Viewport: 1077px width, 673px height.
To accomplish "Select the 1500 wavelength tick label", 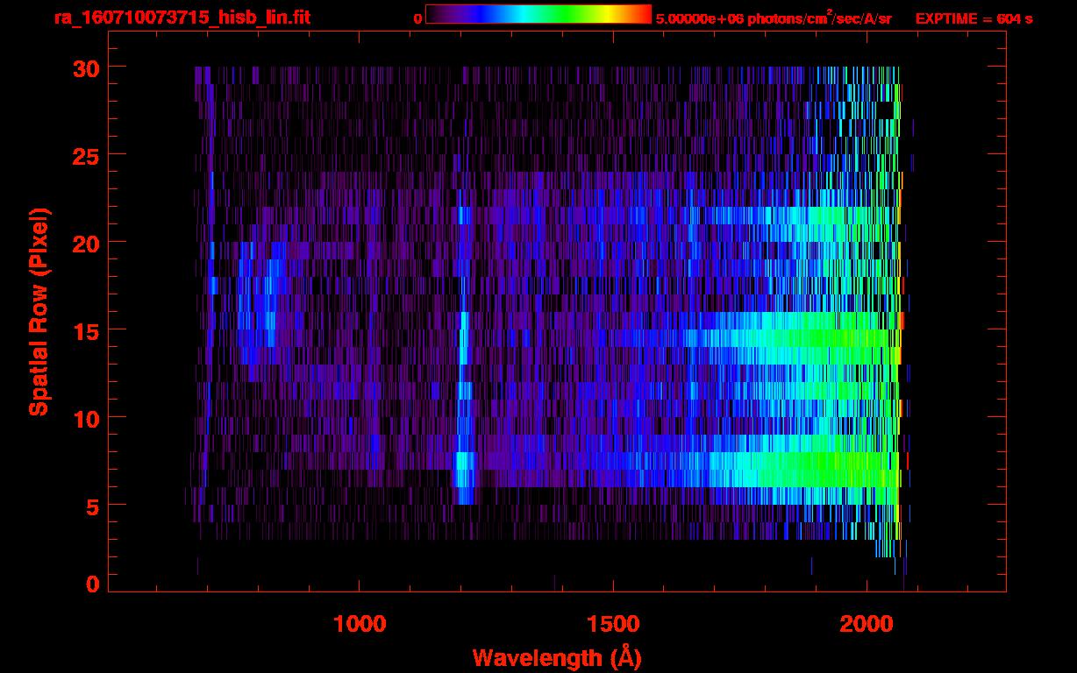I will point(613,624).
